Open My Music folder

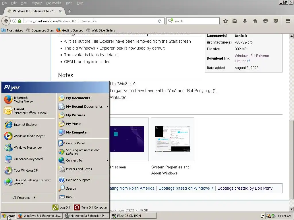click(x=83, y=124)
